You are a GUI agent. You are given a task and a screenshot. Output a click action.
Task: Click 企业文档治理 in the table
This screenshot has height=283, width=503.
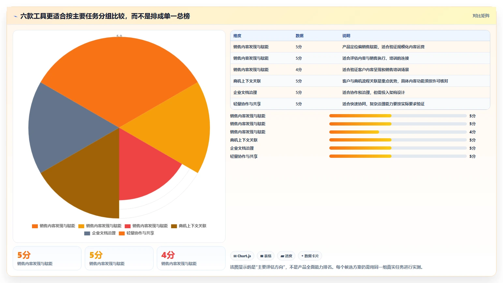pos(245,93)
